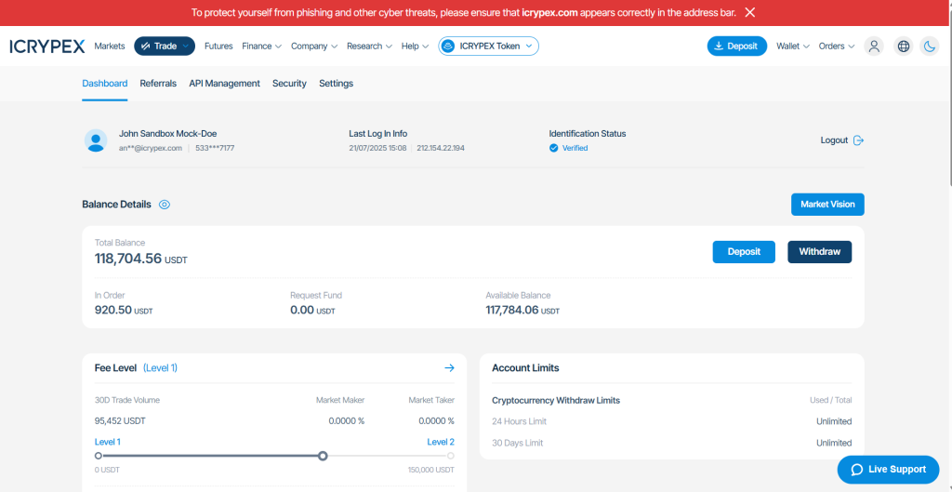Click the Verified status checkmark icon

point(554,148)
